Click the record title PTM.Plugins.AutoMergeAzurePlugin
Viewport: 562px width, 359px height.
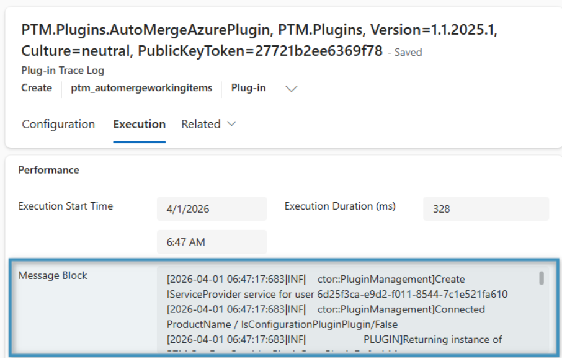pos(259,40)
